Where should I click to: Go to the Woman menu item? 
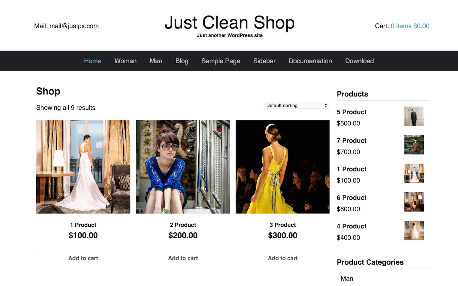tap(125, 61)
